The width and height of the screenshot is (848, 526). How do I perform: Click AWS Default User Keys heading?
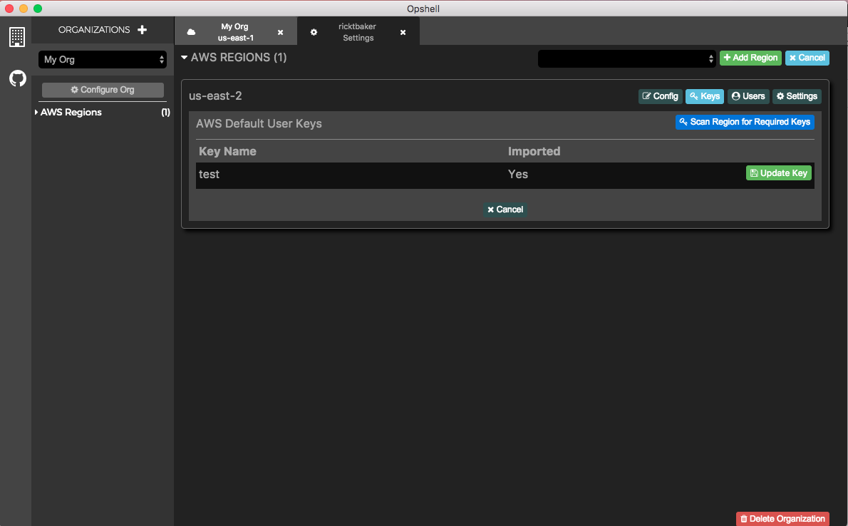[259, 123]
